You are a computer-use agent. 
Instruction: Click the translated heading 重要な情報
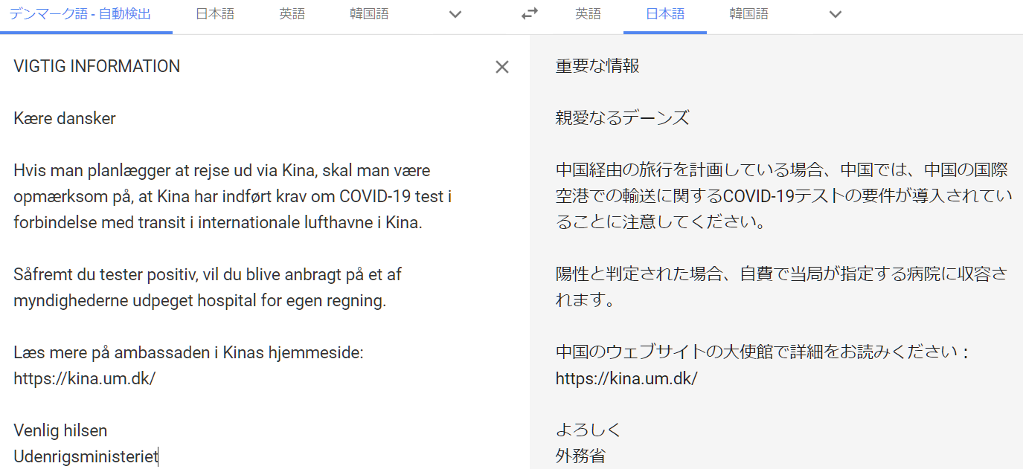tap(597, 66)
